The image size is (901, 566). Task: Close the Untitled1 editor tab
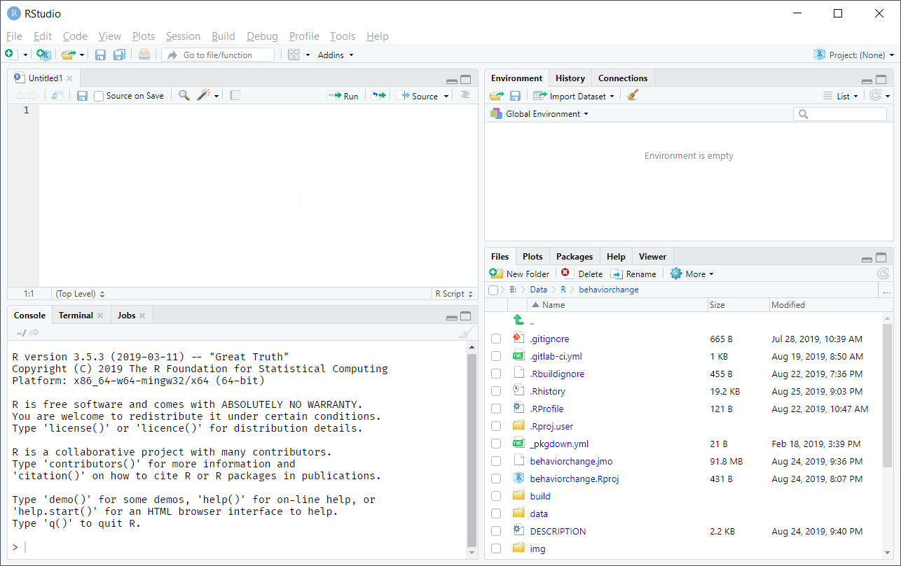69,78
